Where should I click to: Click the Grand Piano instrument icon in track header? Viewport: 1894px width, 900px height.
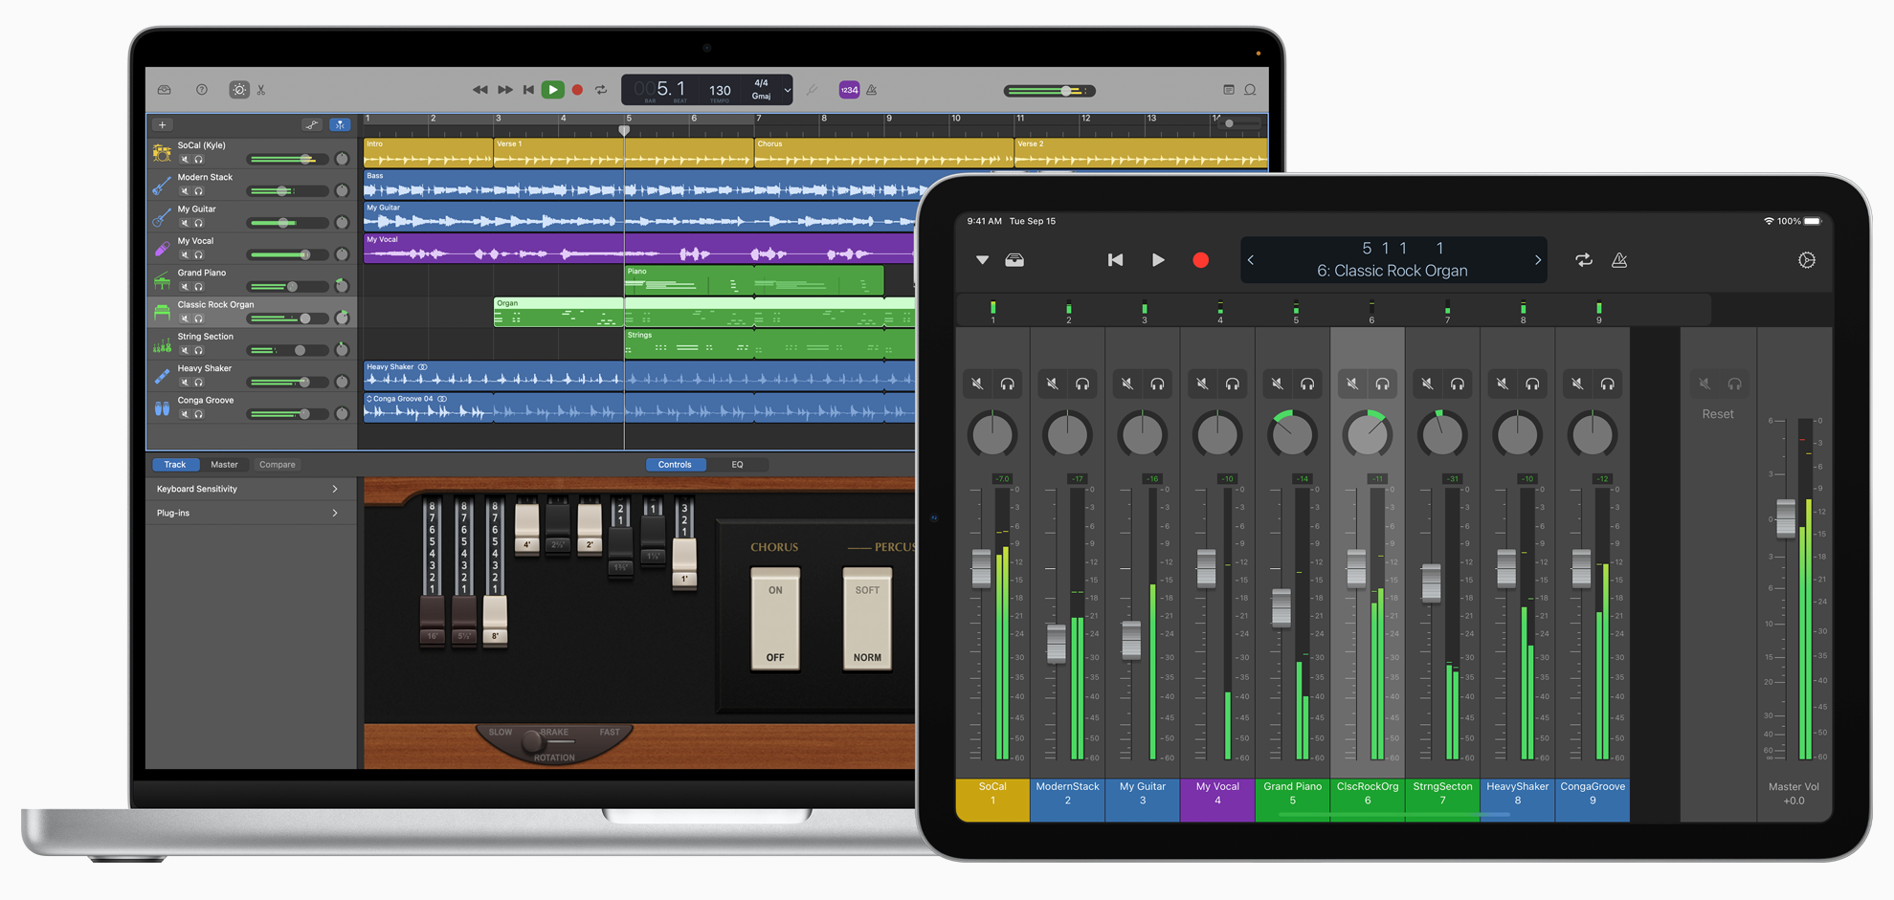163,281
